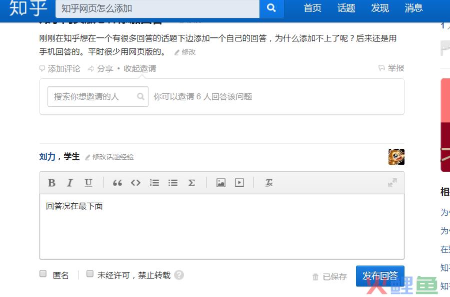This screenshot has width=450, height=297.
Task: Focus the 搜索你想邀请的人 search field
Action: click(x=92, y=97)
